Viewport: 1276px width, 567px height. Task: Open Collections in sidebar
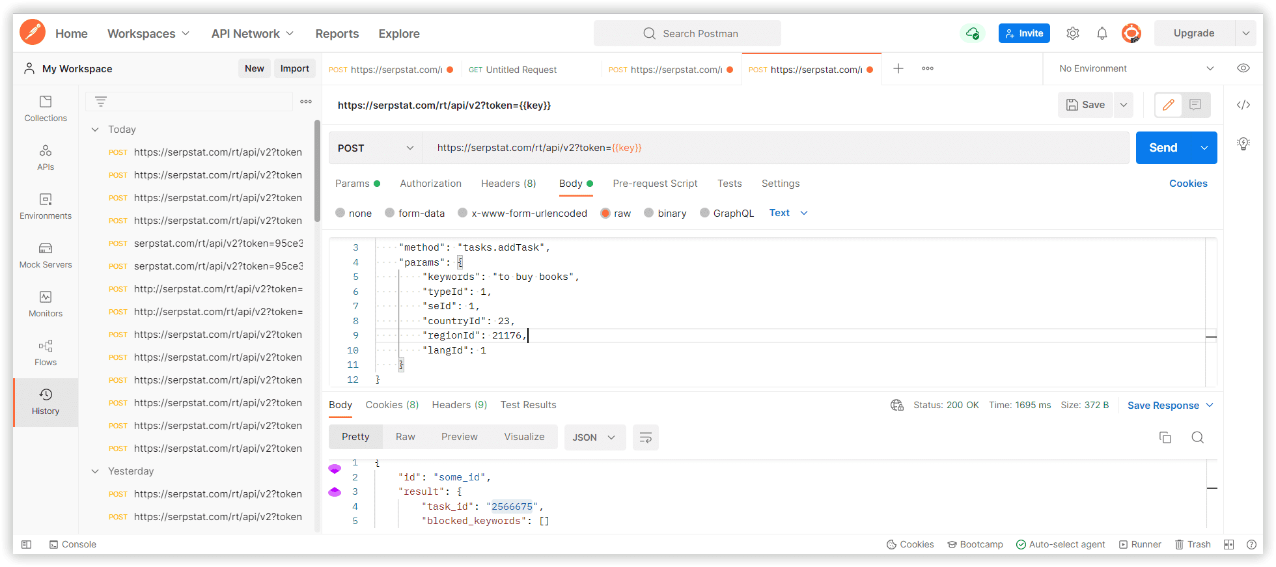[x=46, y=109]
